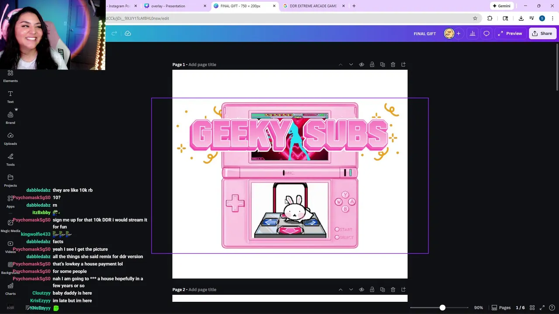This screenshot has height=314, width=559.
Task: Open the Tools panel in sidebar
Action: pos(10,160)
